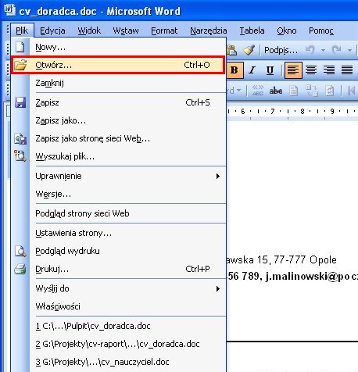The width and height of the screenshot is (358, 372).
Task: Select Wyszukaj plik... entry
Action: click(x=118, y=156)
